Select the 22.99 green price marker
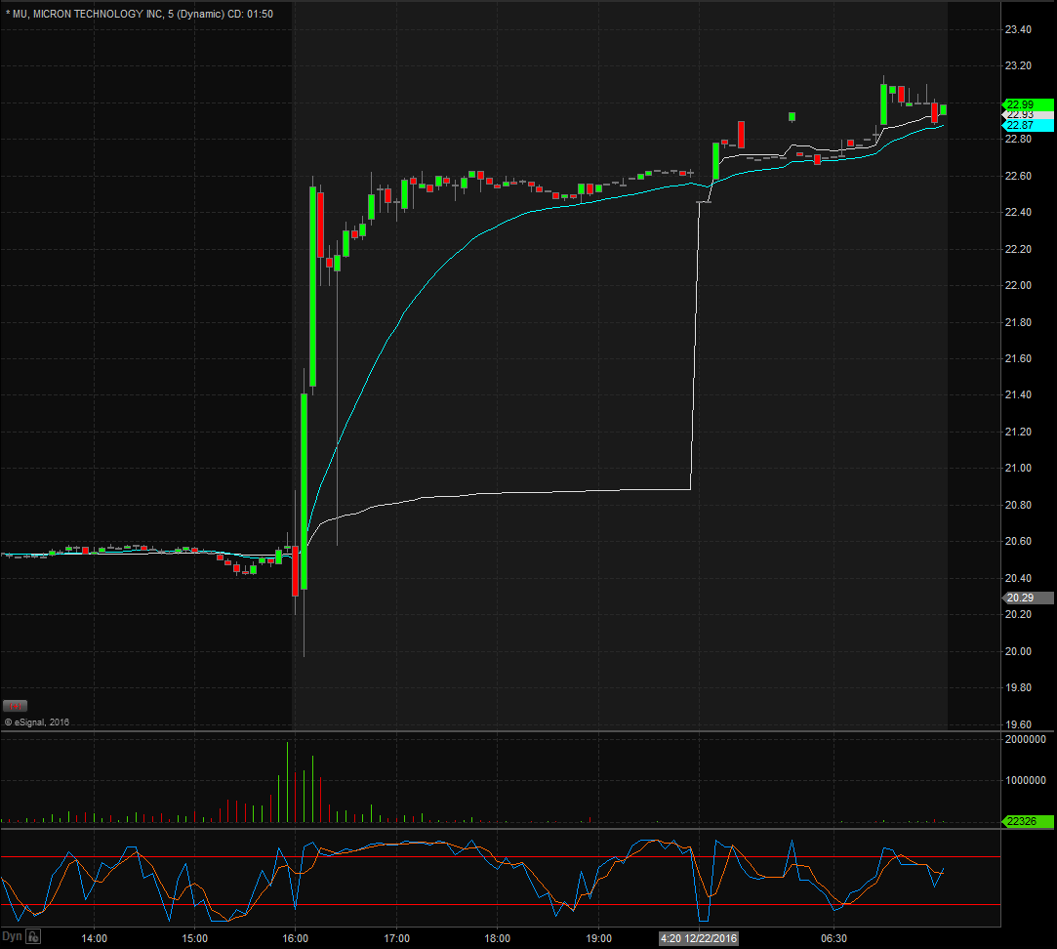Image resolution: width=1057 pixels, height=949 pixels. (1028, 104)
